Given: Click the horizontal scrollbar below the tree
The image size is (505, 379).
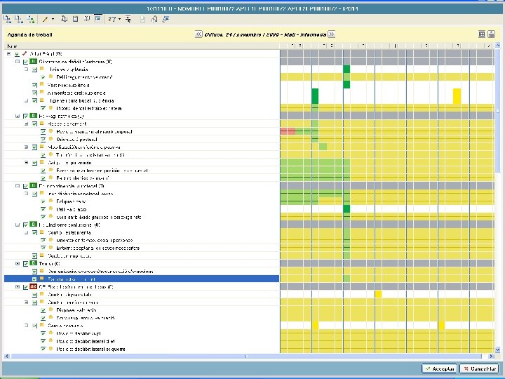Looking at the screenshot, I should [x=140, y=356].
